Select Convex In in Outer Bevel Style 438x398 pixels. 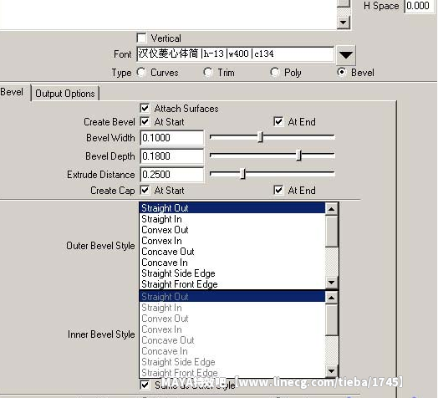[x=232, y=241]
